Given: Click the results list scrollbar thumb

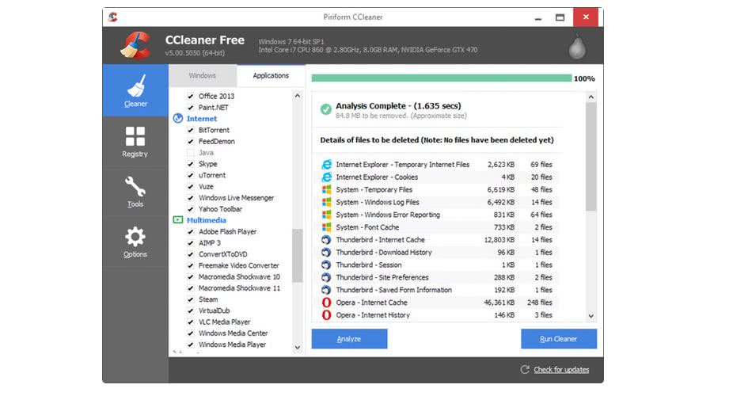Looking at the screenshot, I should (591, 157).
